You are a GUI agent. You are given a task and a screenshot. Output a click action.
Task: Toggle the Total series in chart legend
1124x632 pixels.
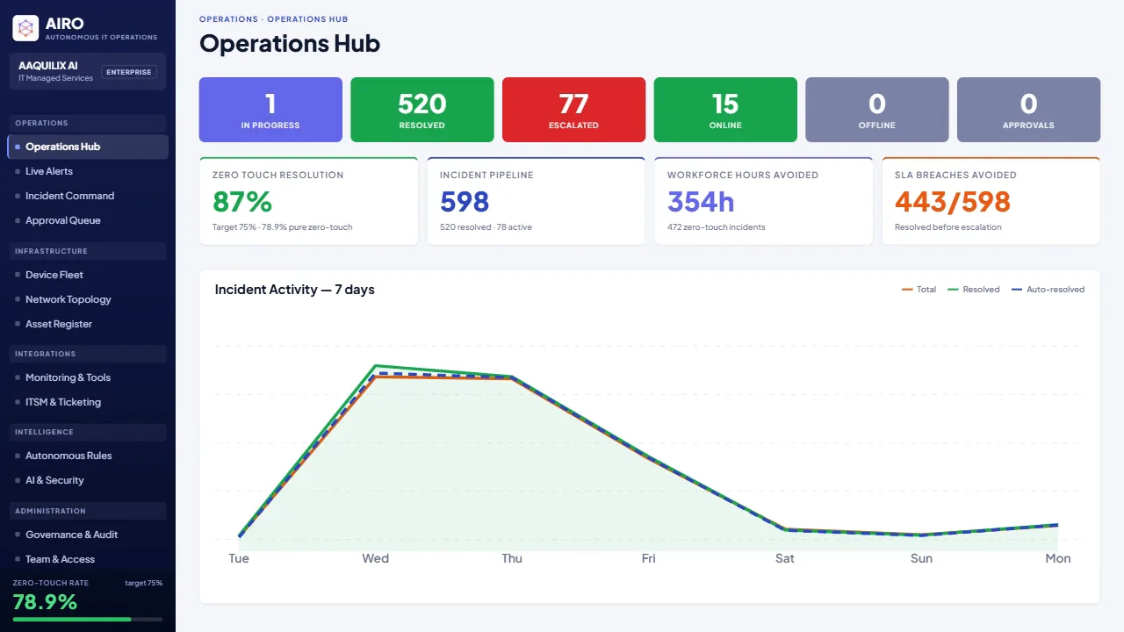[x=919, y=290]
